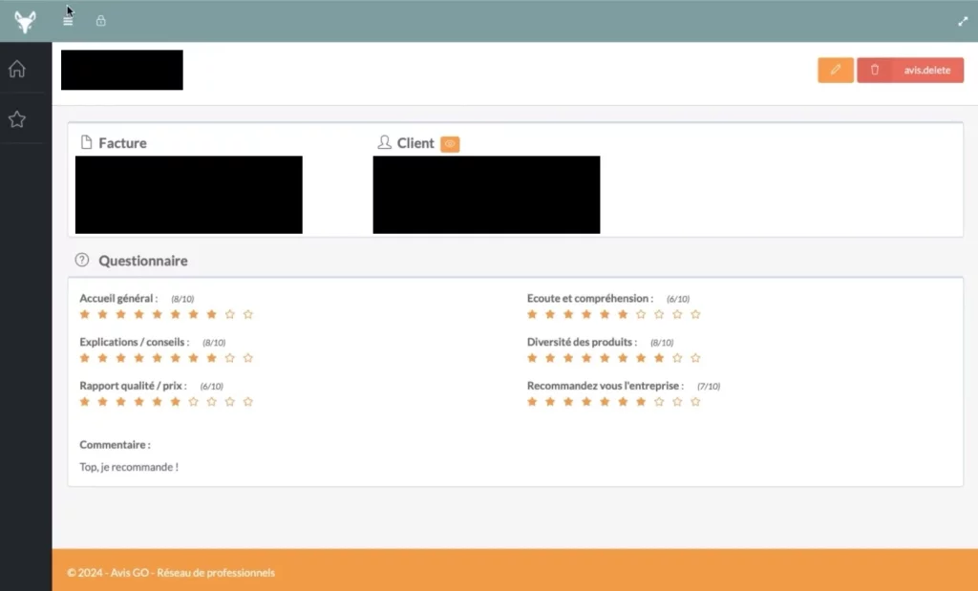
Task: Open the star reviews sidebar icon
Action: pyautogui.click(x=17, y=119)
